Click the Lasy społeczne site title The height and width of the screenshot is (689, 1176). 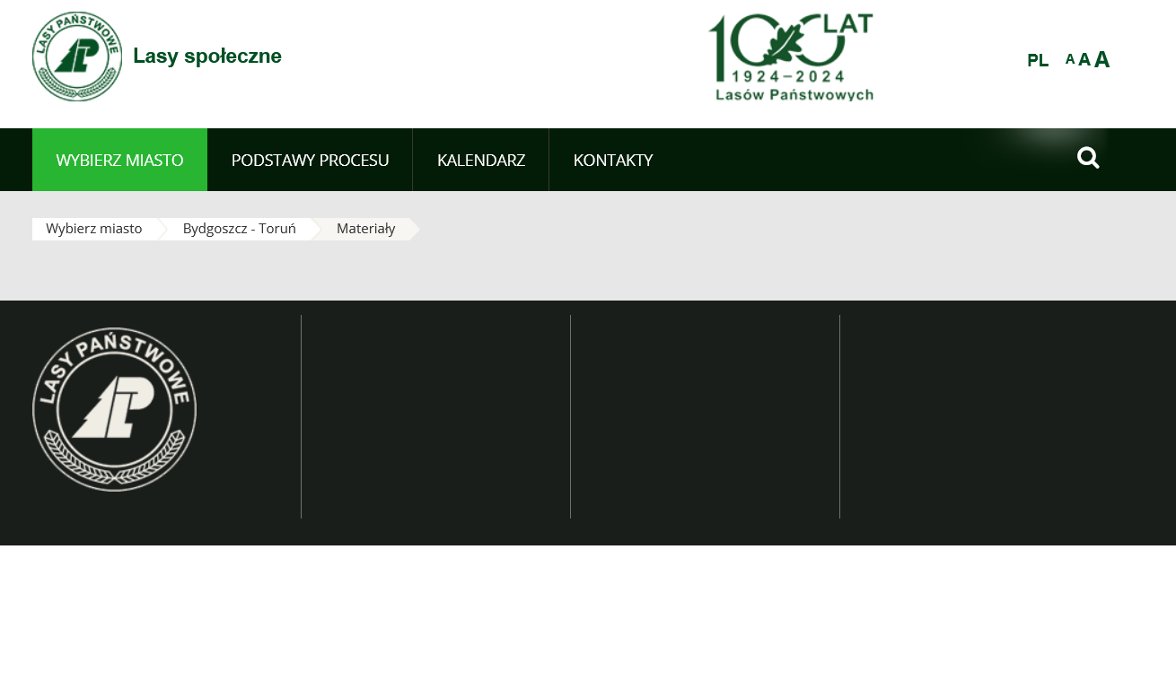point(207,57)
